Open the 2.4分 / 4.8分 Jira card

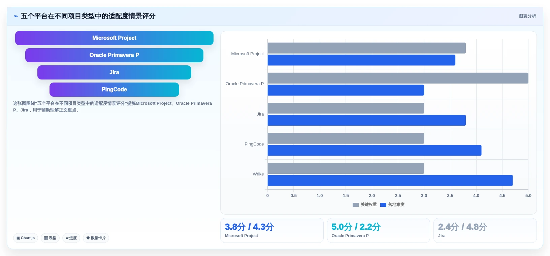click(x=485, y=230)
